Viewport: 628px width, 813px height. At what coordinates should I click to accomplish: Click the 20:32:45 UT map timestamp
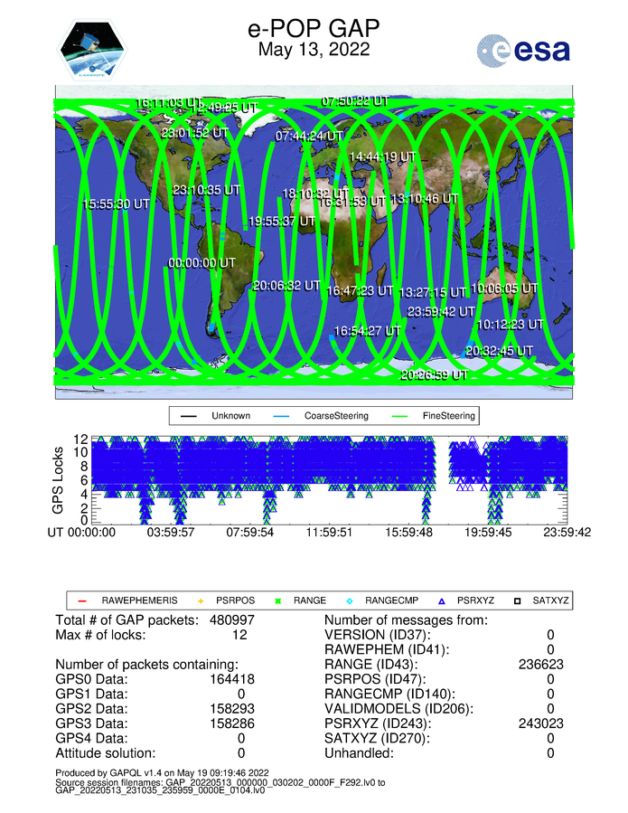point(499,351)
